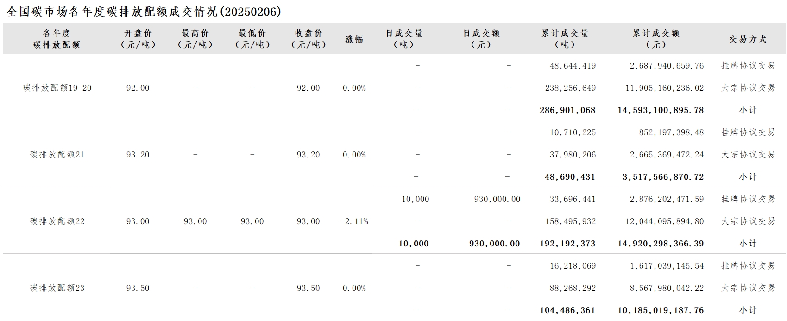Click the 最低价 column header

(x=252, y=39)
